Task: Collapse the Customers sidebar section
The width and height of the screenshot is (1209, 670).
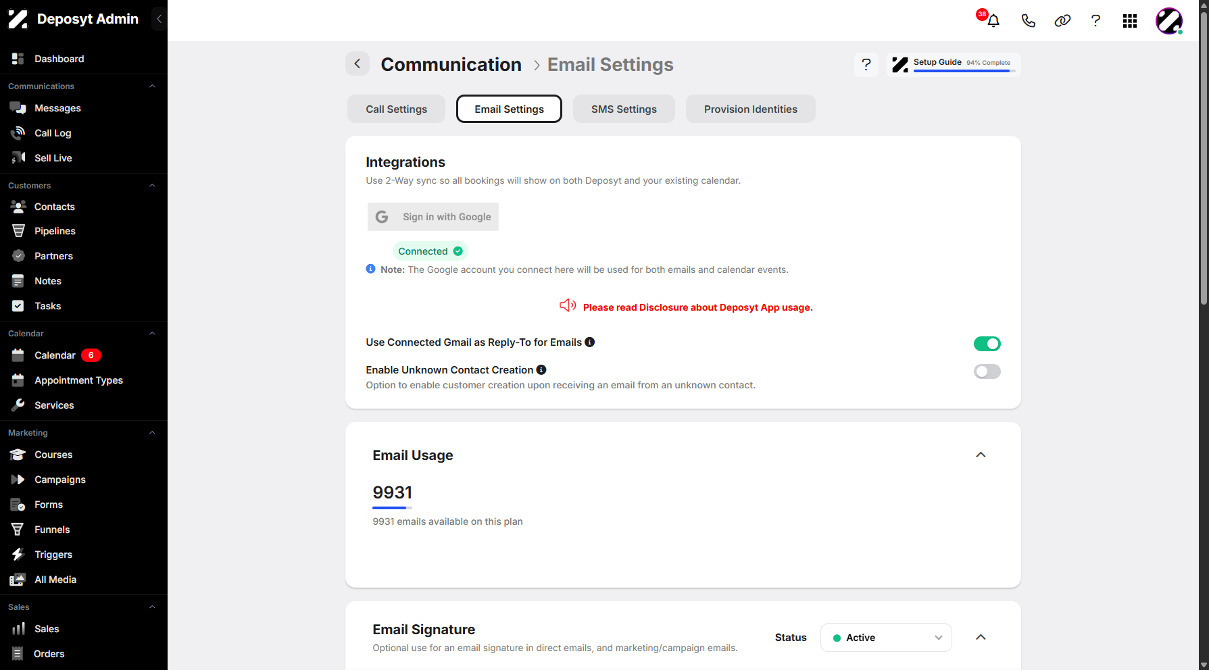Action: click(x=152, y=186)
